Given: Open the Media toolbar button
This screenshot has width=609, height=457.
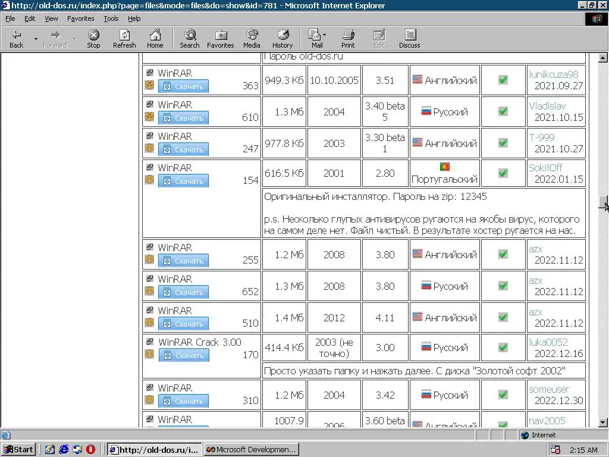Looking at the screenshot, I should [252, 39].
